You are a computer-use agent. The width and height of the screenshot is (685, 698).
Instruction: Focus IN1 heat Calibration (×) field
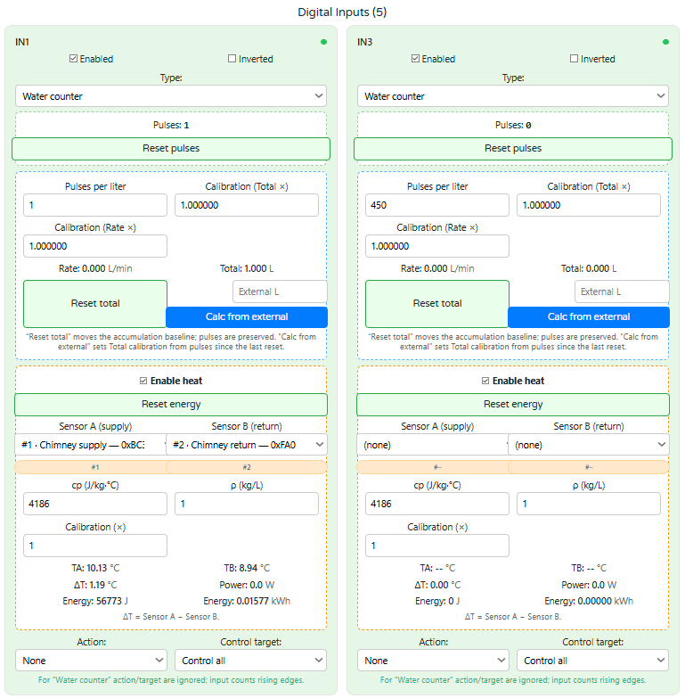95,546
